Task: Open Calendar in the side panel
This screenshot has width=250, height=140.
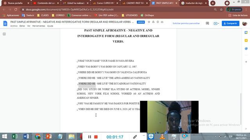Action: (x=246, y=32)
